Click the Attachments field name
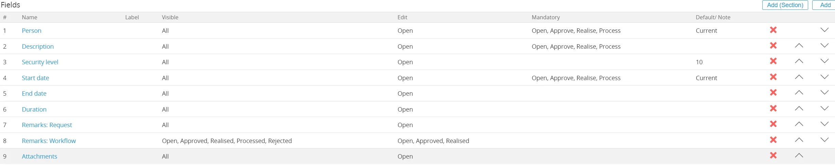835x165 pixels. [x=39, y=157]
